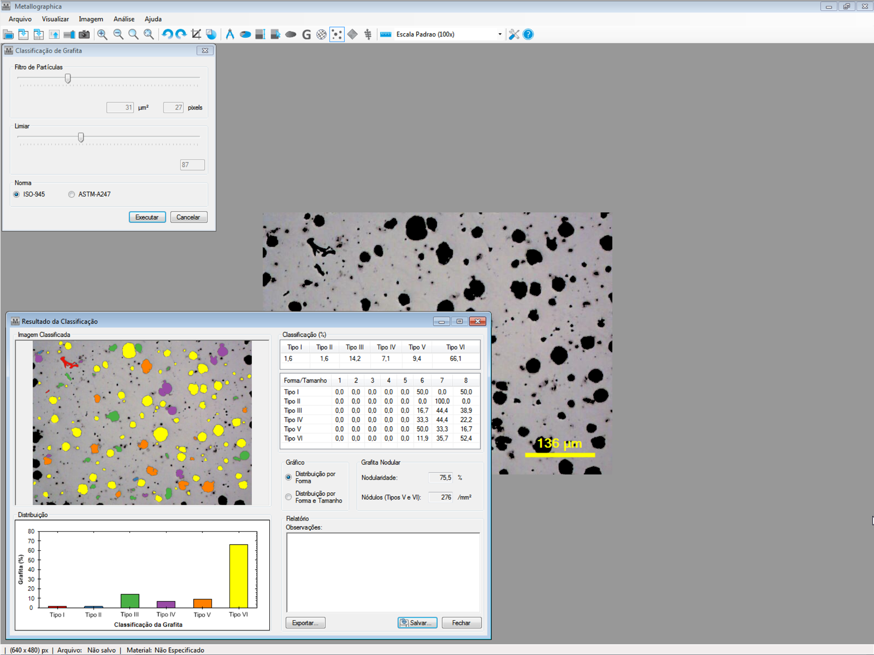The width and height of the screenshot is (874, 655).
Task: Click the blue help question mark icon
Action: 528,35
